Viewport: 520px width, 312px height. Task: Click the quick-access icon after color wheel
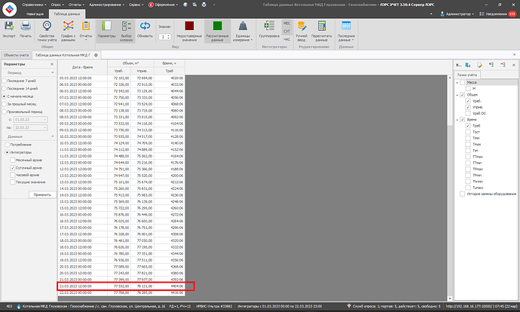coord(194,5)
